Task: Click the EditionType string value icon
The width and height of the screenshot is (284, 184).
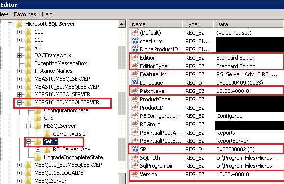Action: coord(135,66)
